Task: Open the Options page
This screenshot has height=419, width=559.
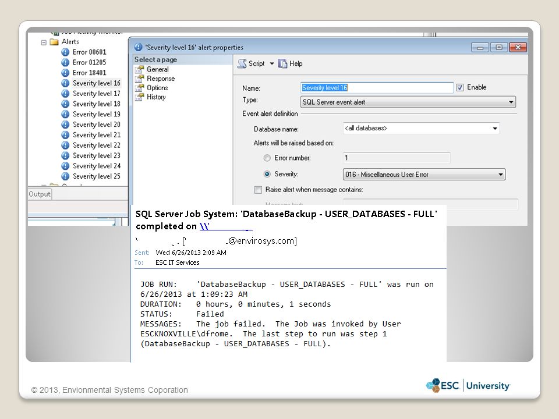Action: 157,88
